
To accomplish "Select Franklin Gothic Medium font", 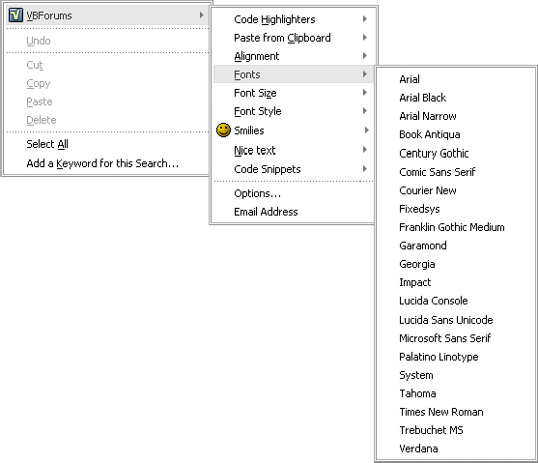I will (456, 227).
